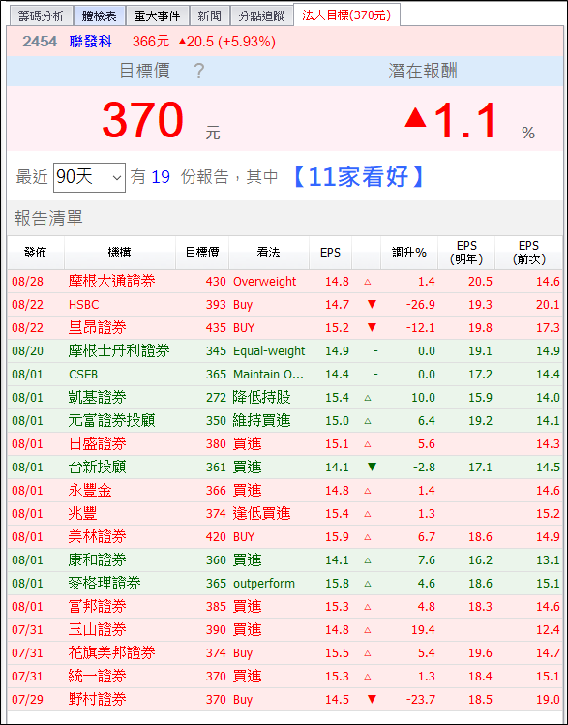
Task: Select the 美林證券 institution name
Action: tap(98, 537)
